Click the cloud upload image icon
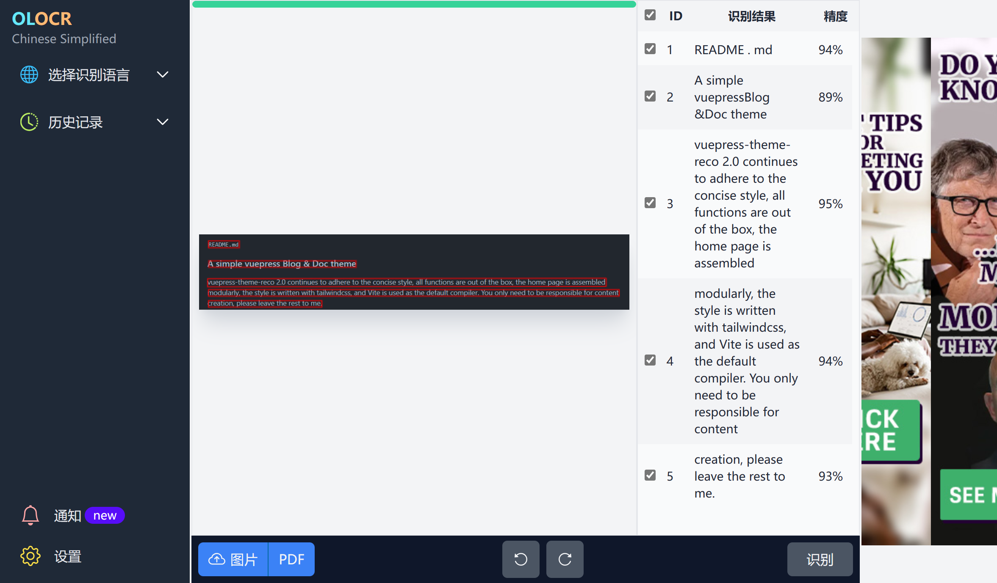Viewport: 997px width, 583px height. 217,559
